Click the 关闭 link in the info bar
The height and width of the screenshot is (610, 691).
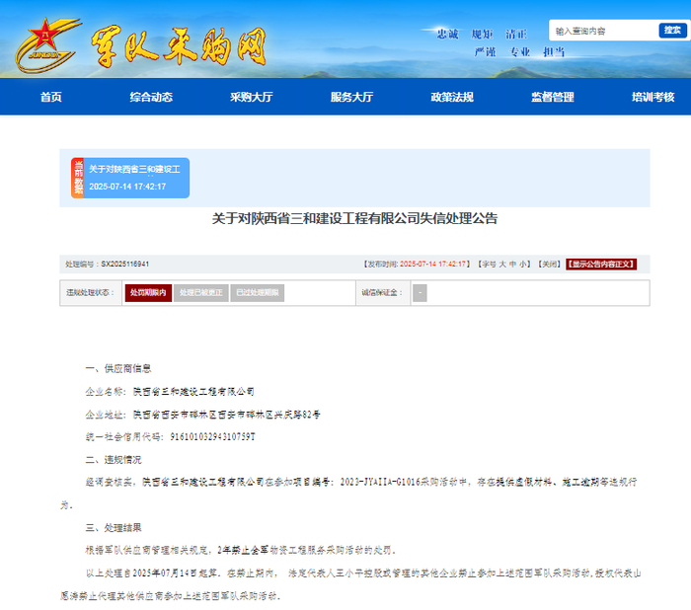pos(549,264)
